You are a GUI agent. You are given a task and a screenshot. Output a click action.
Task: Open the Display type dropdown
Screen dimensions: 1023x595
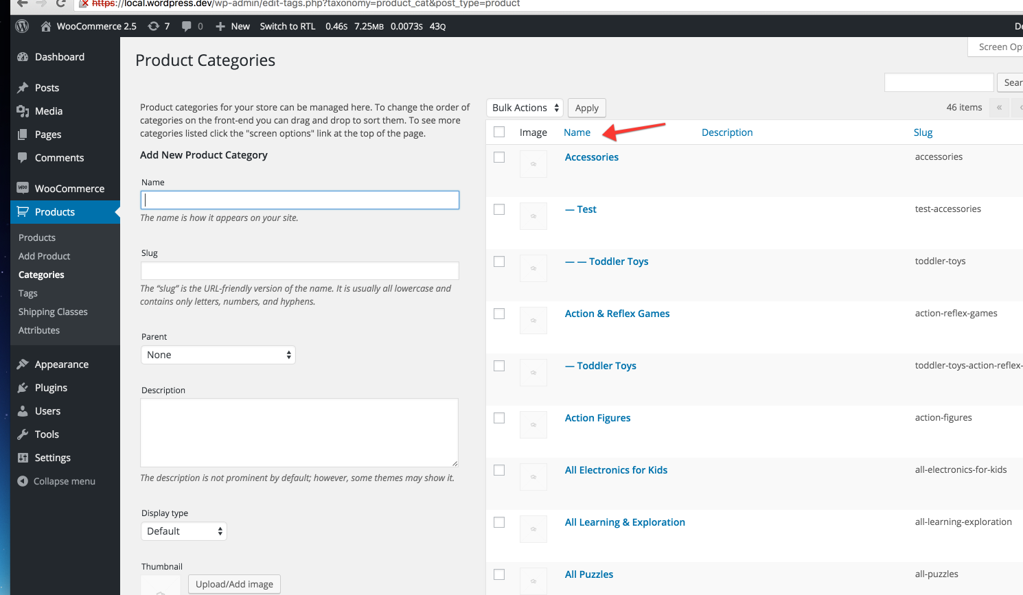click(x=184, y=531)
